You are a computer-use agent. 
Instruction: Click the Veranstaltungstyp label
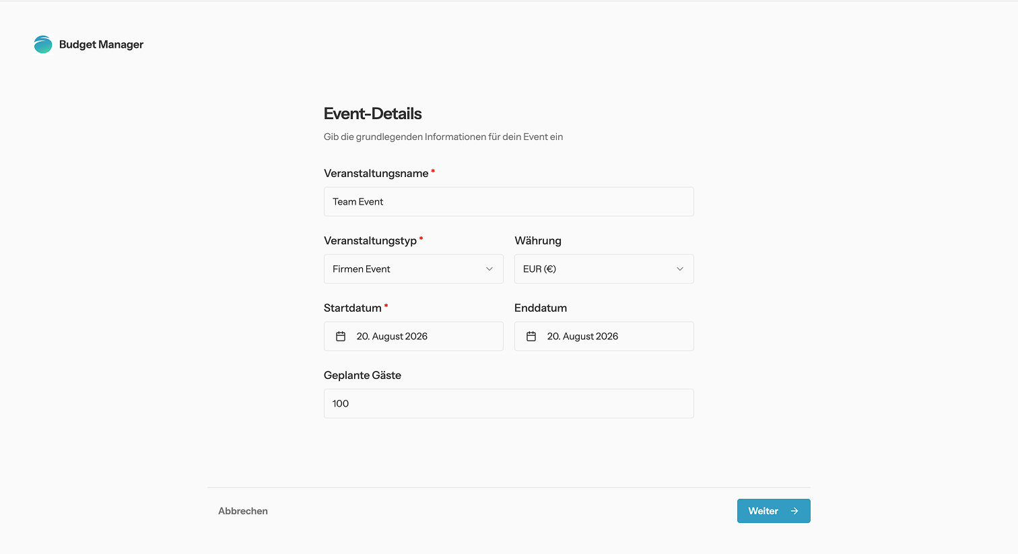(370, 240)
